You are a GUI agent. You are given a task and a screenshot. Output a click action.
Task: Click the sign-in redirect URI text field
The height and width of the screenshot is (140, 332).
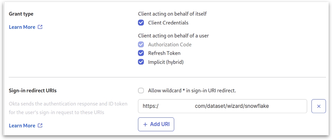point(222,106)
